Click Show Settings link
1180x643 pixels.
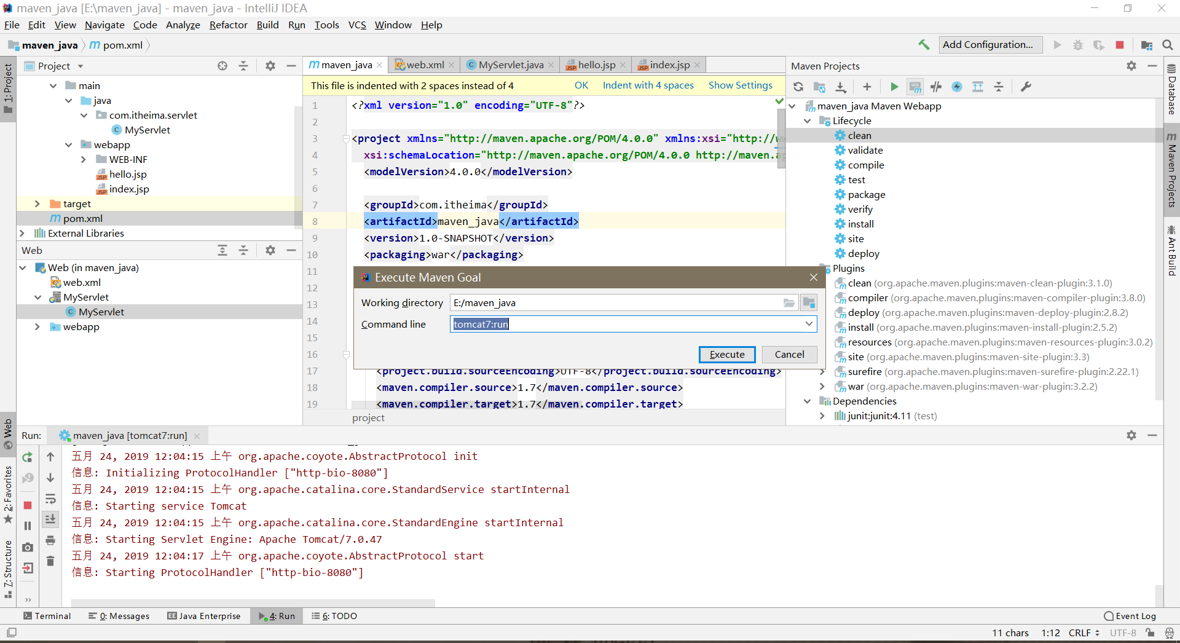click(740, 85)
